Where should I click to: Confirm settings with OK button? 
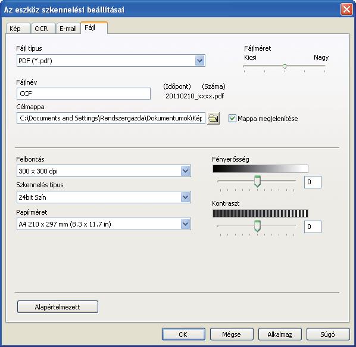pos(183,334)
